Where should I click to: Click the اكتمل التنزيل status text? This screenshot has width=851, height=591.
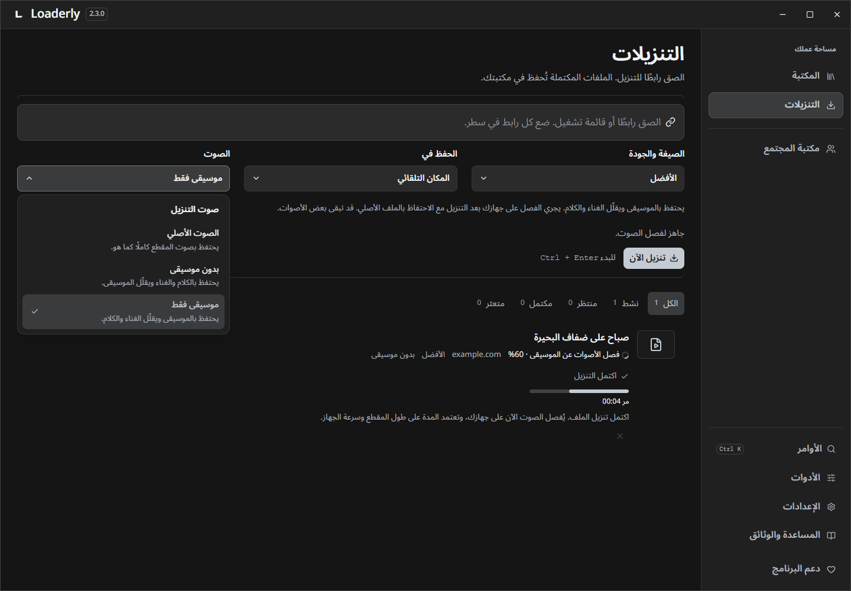pyautogui.click(x=595, y=376)
